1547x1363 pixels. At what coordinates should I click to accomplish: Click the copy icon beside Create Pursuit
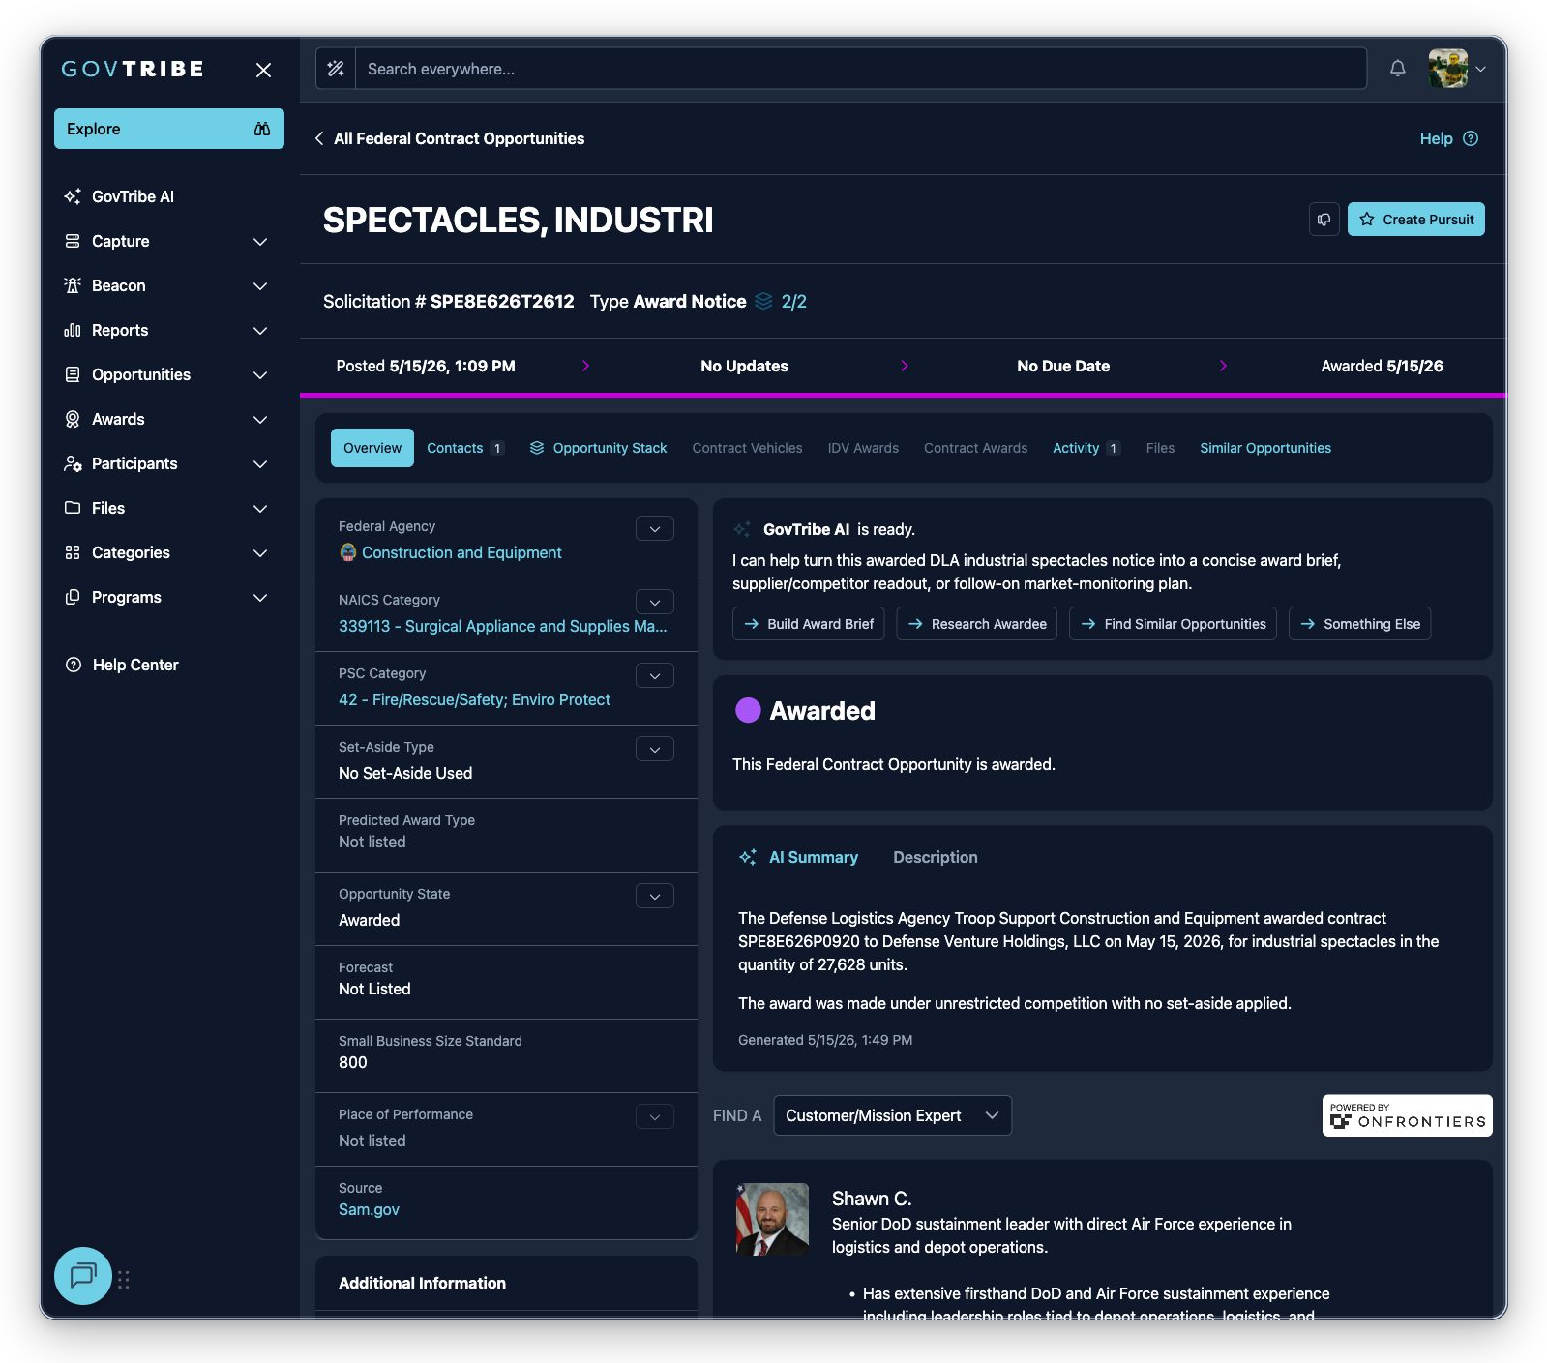(x=1324, y=220)
